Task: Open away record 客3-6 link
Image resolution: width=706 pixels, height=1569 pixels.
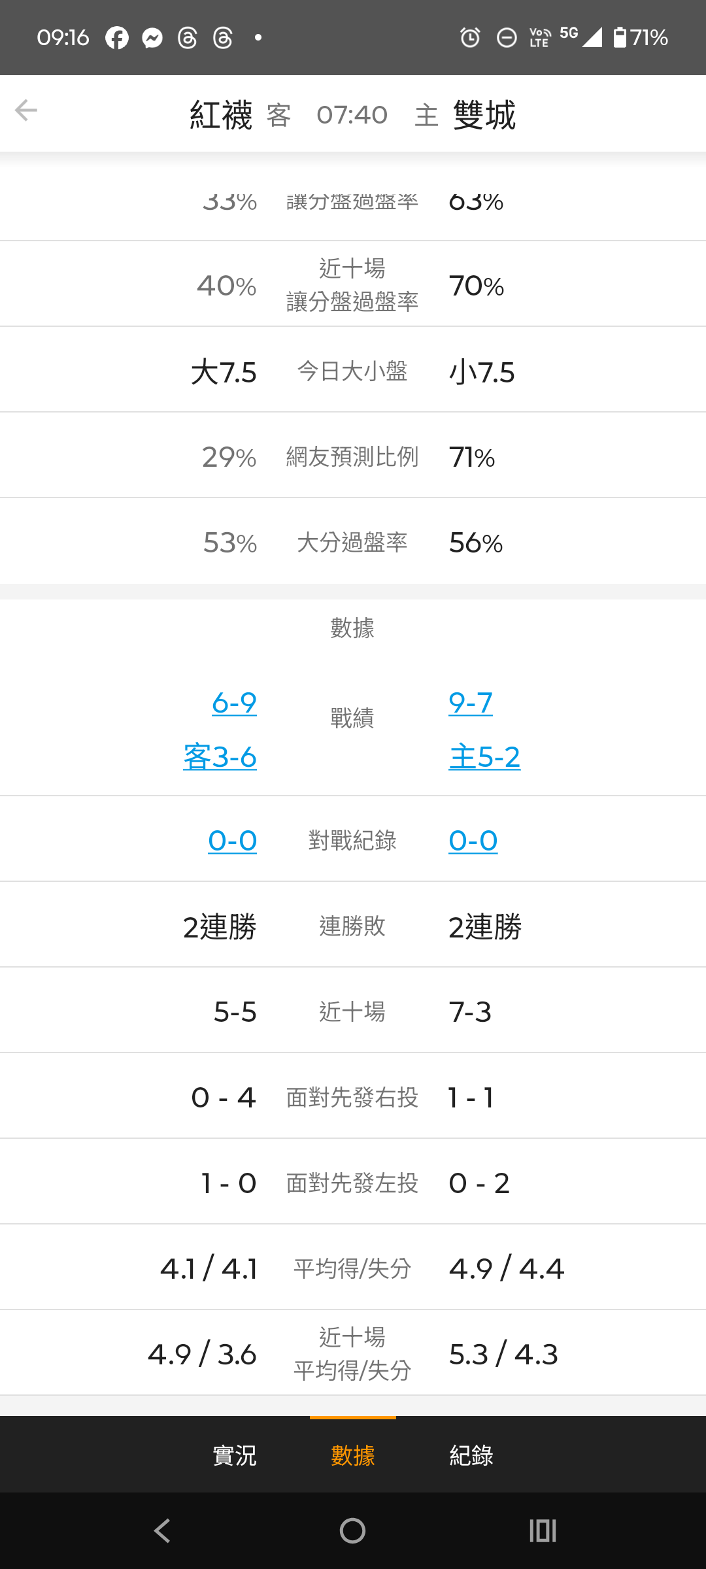Action: click(220, 757)
